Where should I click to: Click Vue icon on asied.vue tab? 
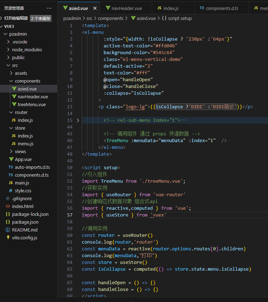click(x=65, y=8)
